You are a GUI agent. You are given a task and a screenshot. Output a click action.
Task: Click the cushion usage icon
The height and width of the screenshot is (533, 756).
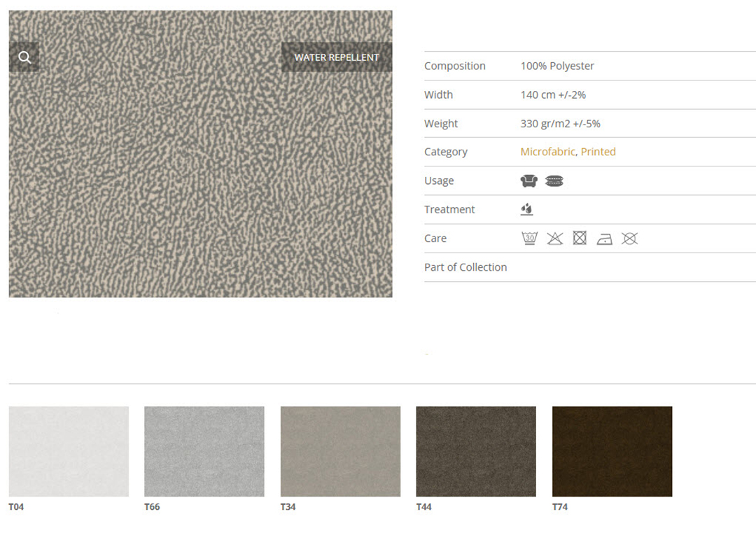[x=554, y=181]
